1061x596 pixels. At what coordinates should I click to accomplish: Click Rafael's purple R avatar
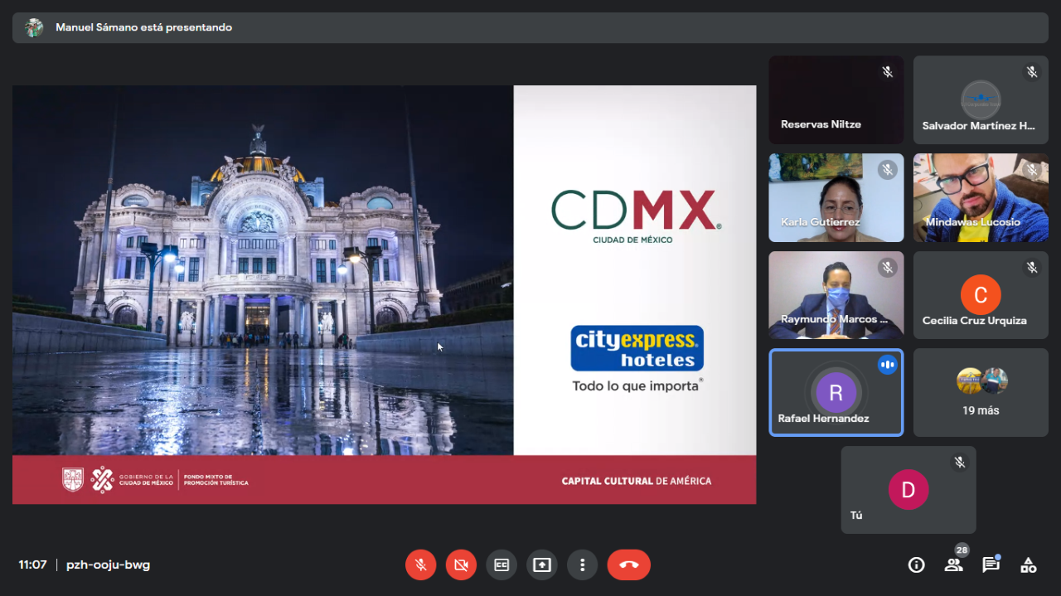[x=836, y=392]
